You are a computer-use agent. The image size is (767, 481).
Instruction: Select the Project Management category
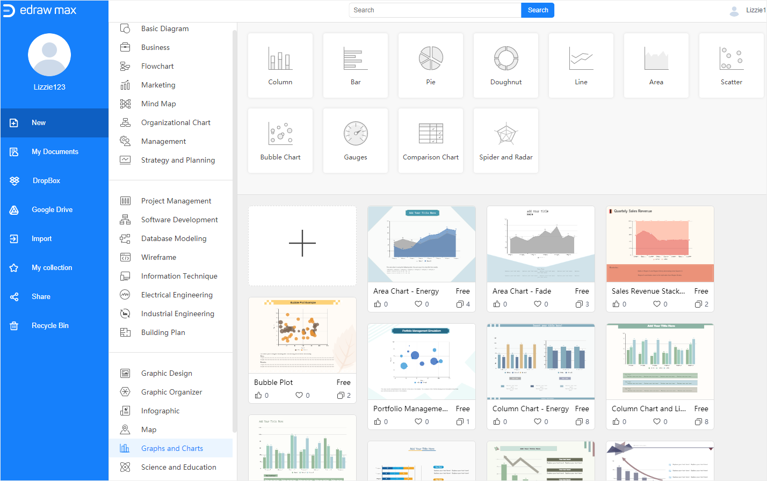click(171, 201)
